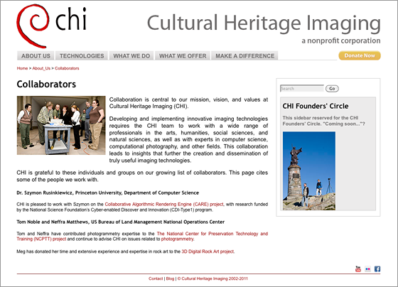Screen dimensions: 398x287
Task: Open the 3D Digital Rock Art project link
Action: 208,251
